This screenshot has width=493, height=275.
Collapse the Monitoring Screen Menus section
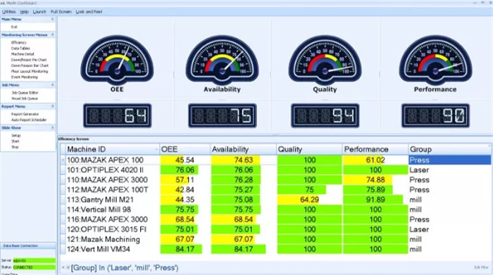(x=53, y=35)
